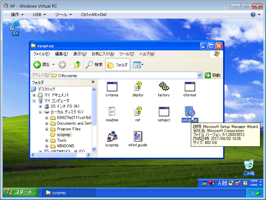Select the deploy help file icon
266x200 pixels.
[138, 87]
